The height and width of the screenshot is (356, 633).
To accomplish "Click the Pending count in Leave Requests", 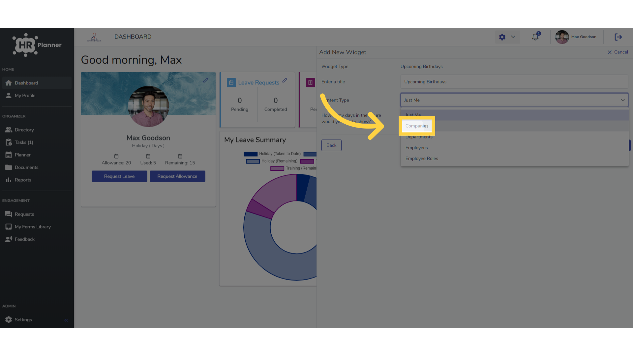I will point(240,101).
